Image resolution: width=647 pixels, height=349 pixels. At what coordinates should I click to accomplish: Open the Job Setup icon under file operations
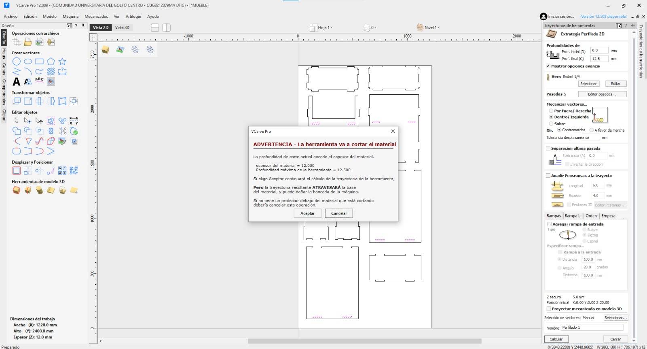(x=16, y=42)
